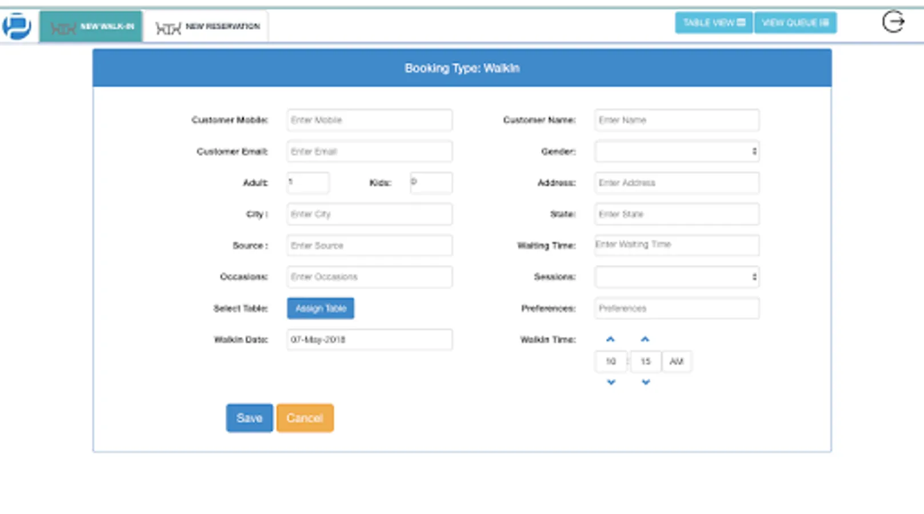The height and width of the screenshot is (514, 924).
Task: Focus the Customer Mobile field
Action: tap(370, 120)
